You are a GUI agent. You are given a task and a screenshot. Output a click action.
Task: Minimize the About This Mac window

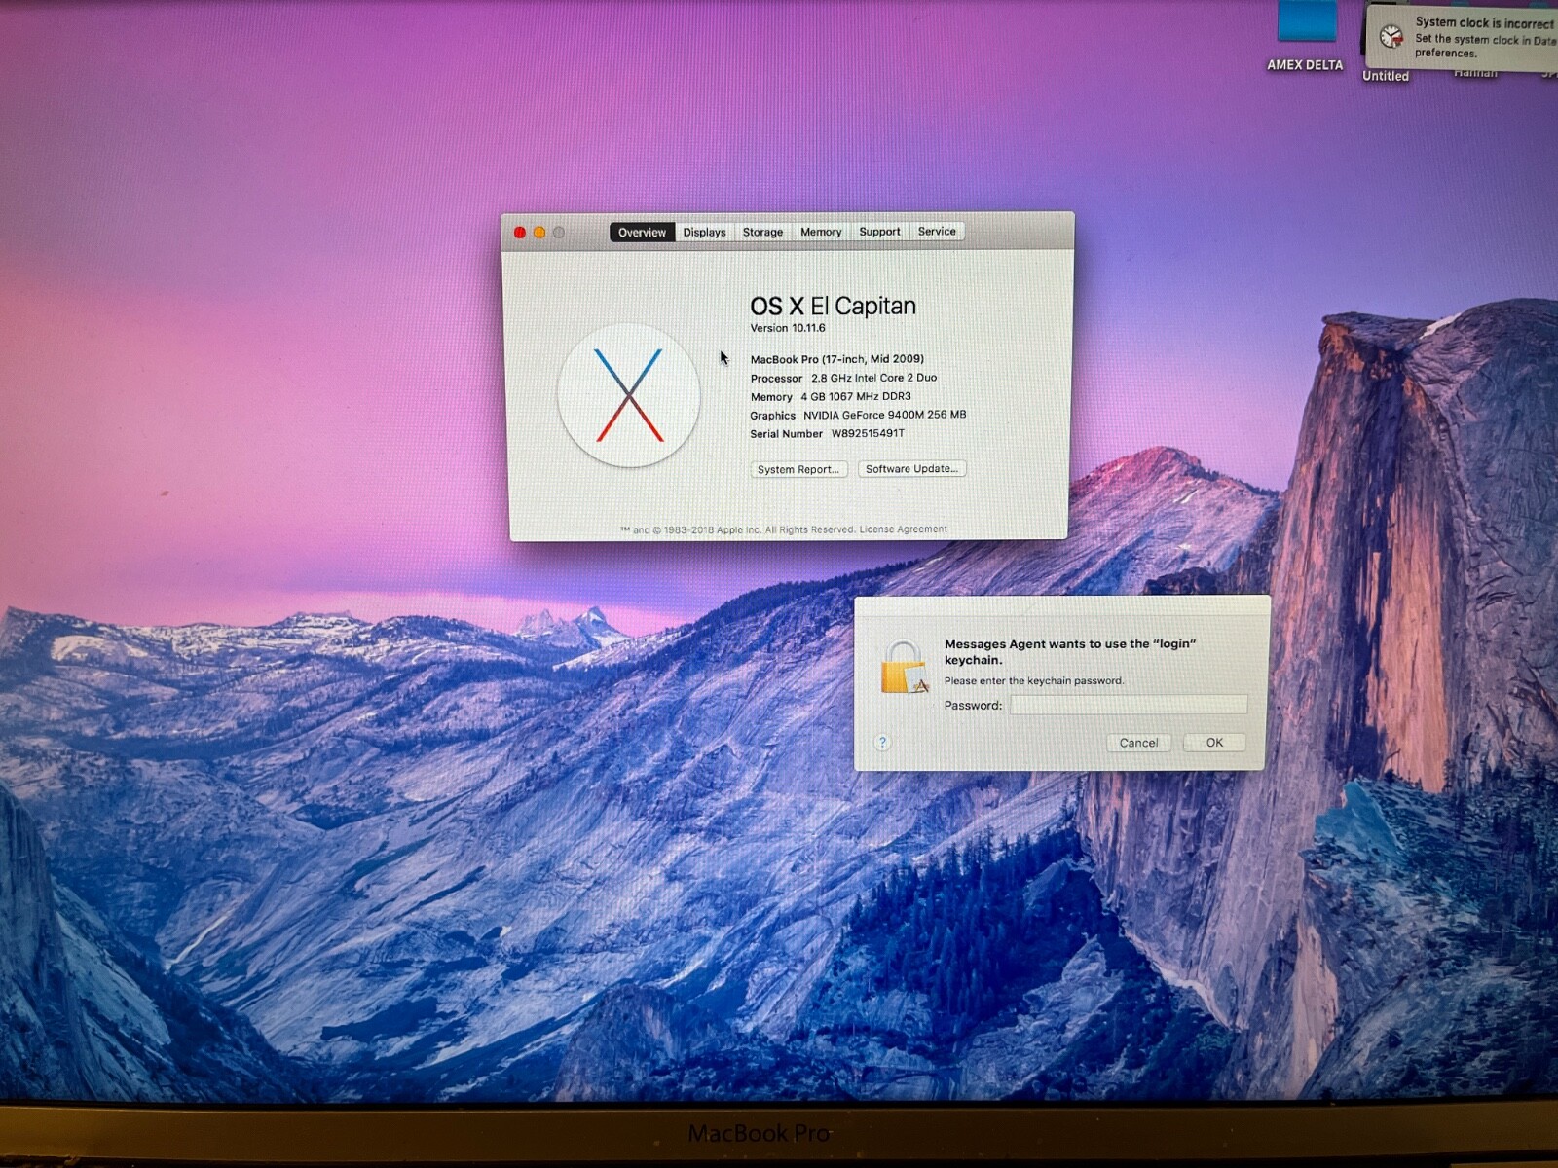coord(539,233)
